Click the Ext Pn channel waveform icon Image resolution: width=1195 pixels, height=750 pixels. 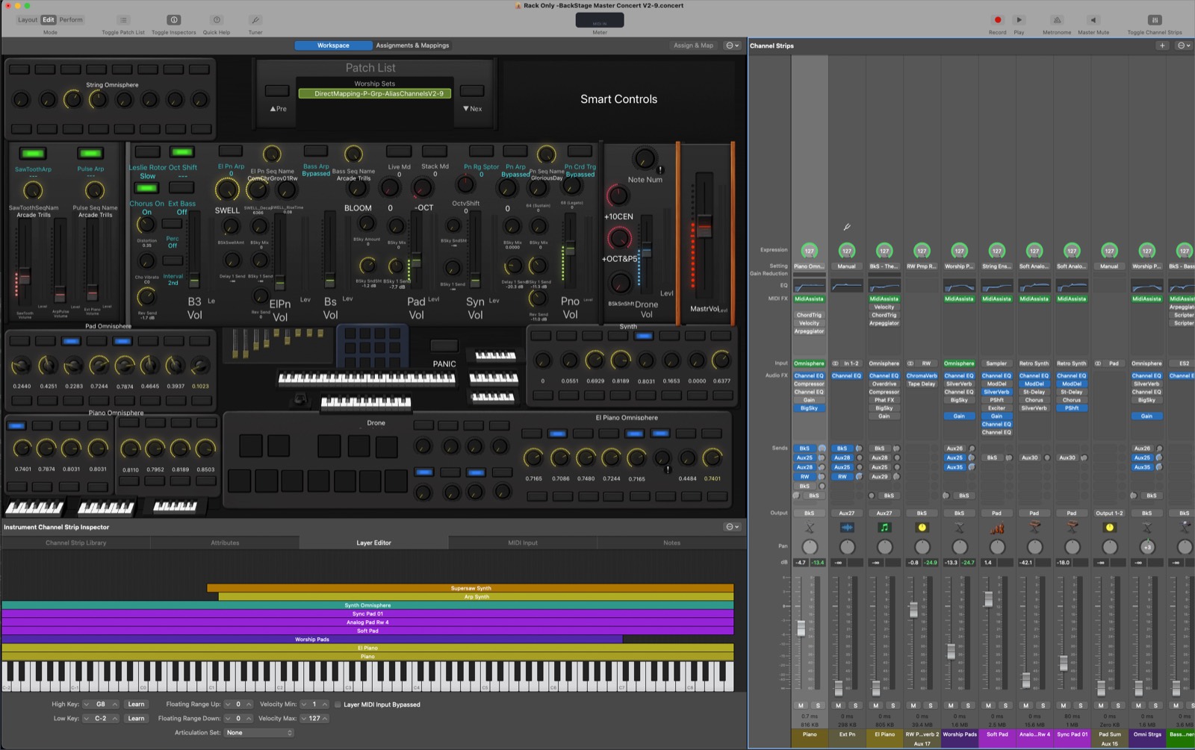pos(847,528)
